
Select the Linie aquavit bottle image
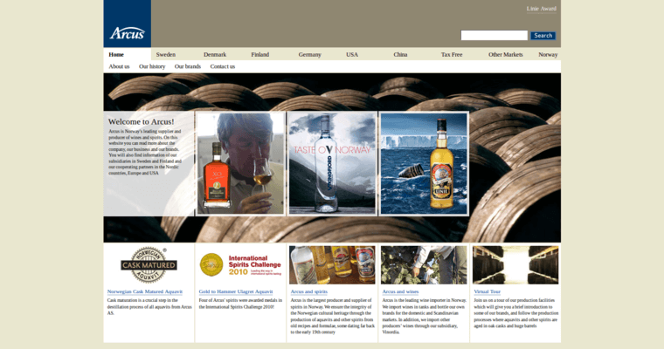pyautogui.click(x=424, y=163)
